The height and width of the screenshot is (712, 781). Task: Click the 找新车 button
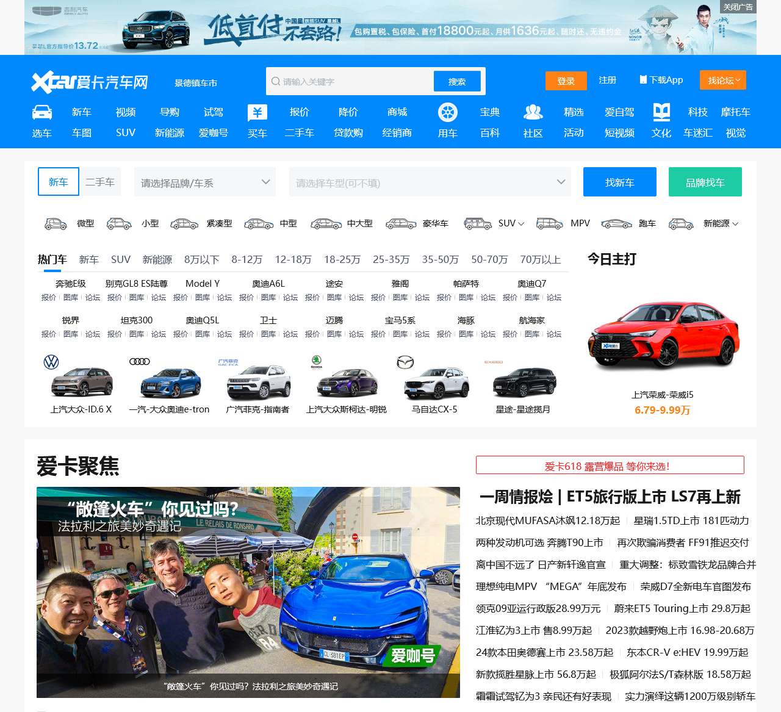(620, 182)
